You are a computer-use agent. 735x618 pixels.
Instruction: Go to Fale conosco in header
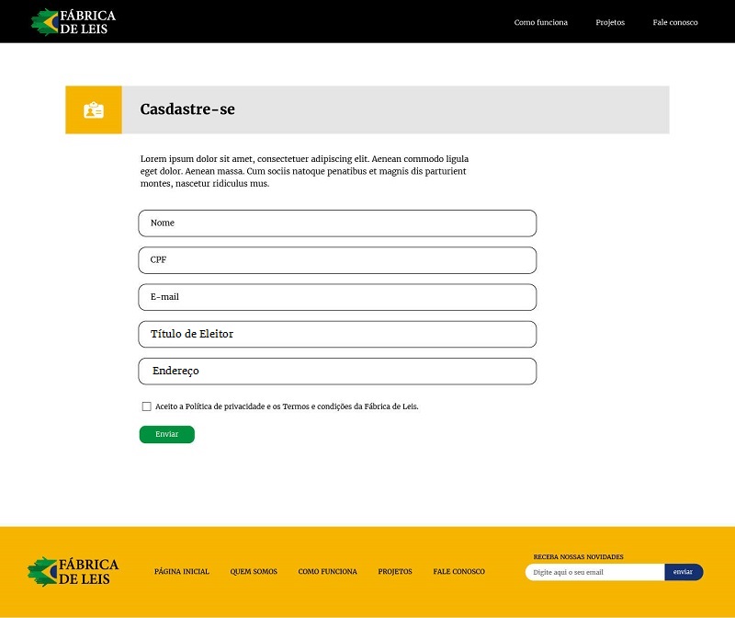[x=674, y=22]
